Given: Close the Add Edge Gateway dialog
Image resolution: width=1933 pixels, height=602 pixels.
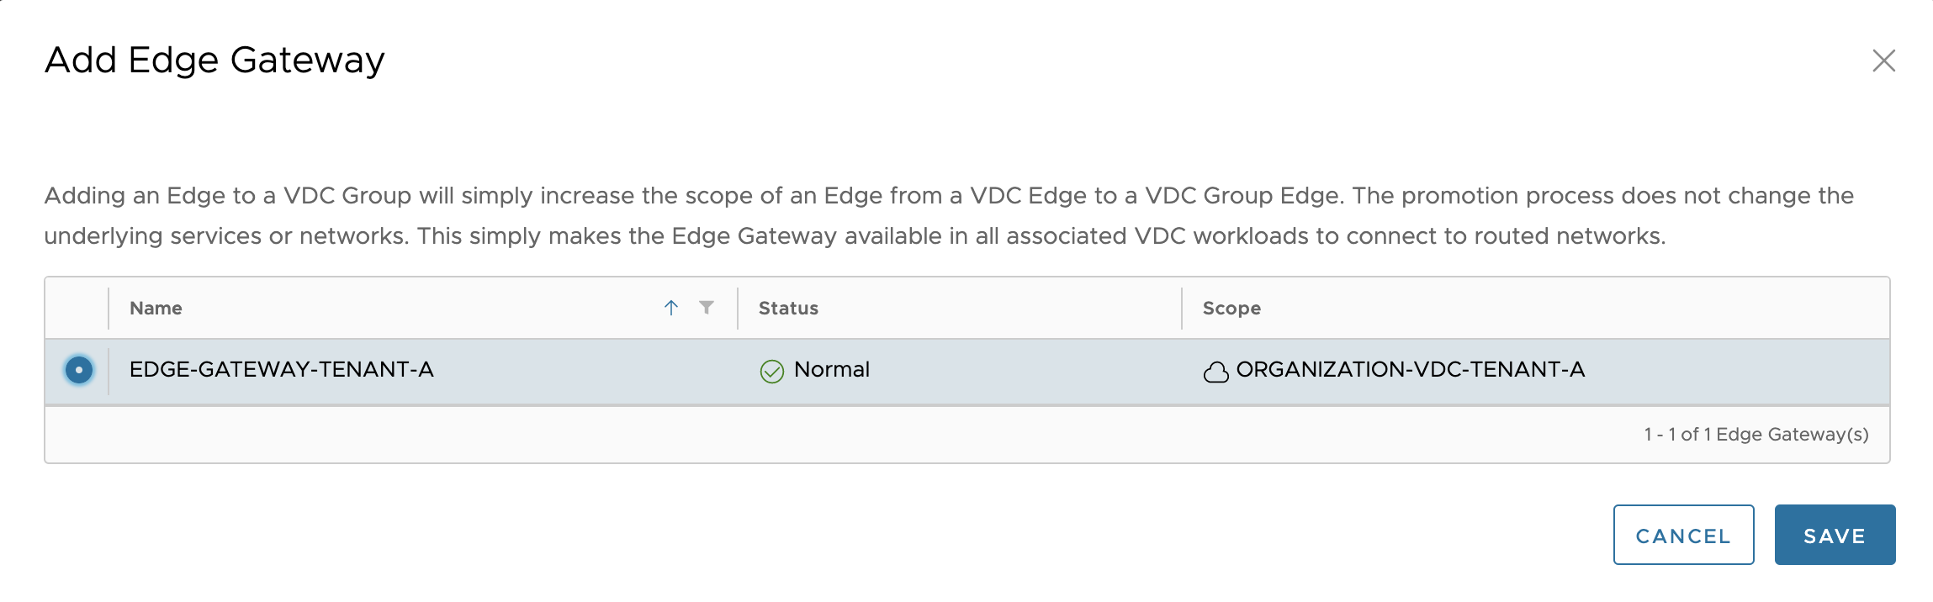Looking at the screenshot, I should (1883, 61).
